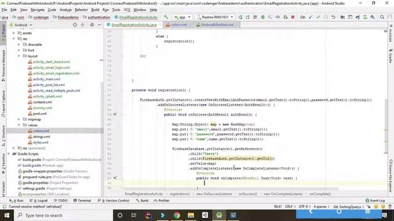The height and width of the screenshot is (221, 394).
Task: Select activity_main.xml in the project tree
Action: point(47,79)
